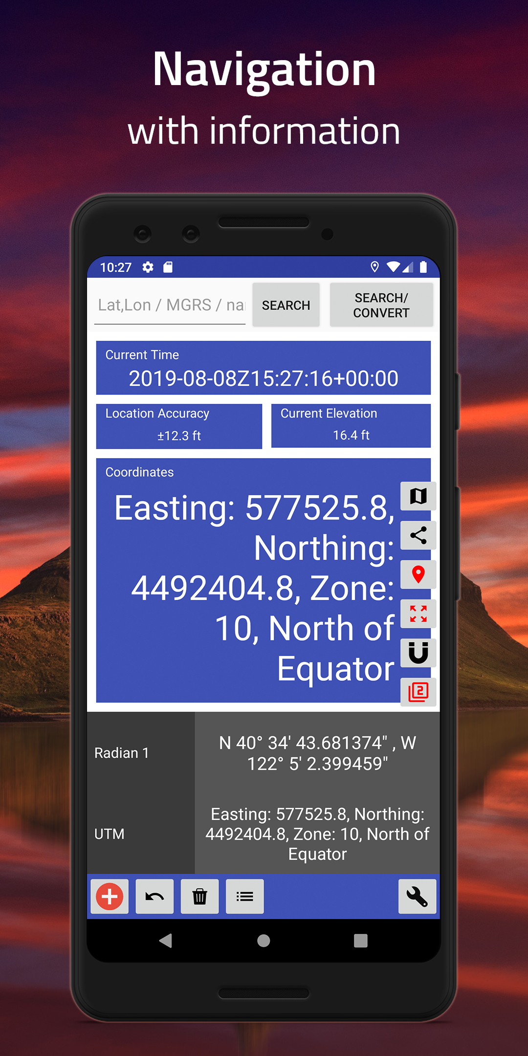Tap the red location pin icon
The width and height of the screenshot is (528, 1056).
tap(418, 574)
